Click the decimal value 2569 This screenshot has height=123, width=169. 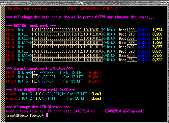[130, 38]
